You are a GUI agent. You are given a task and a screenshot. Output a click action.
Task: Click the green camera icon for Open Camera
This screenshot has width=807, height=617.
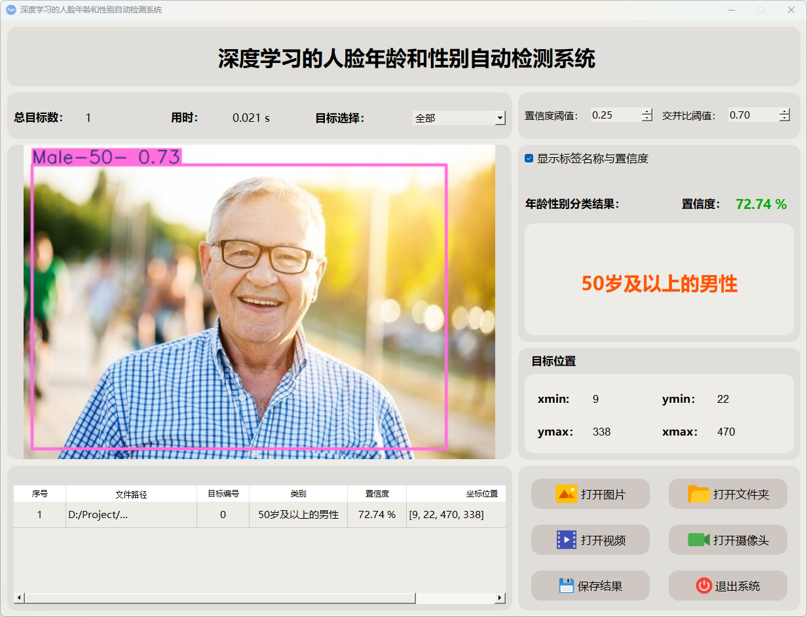click(699, 540)
